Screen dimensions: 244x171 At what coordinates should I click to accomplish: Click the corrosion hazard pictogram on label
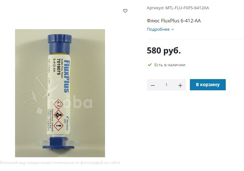coord(58,104)
